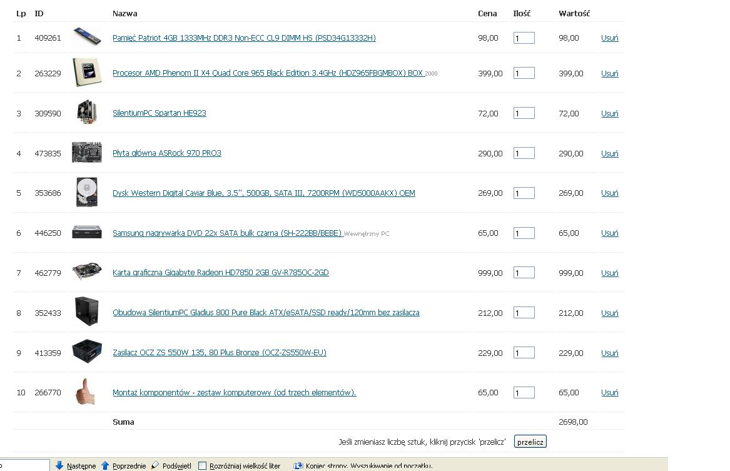
Task: Click the Następne find-next button label
Action: click(x=81, y=466)
